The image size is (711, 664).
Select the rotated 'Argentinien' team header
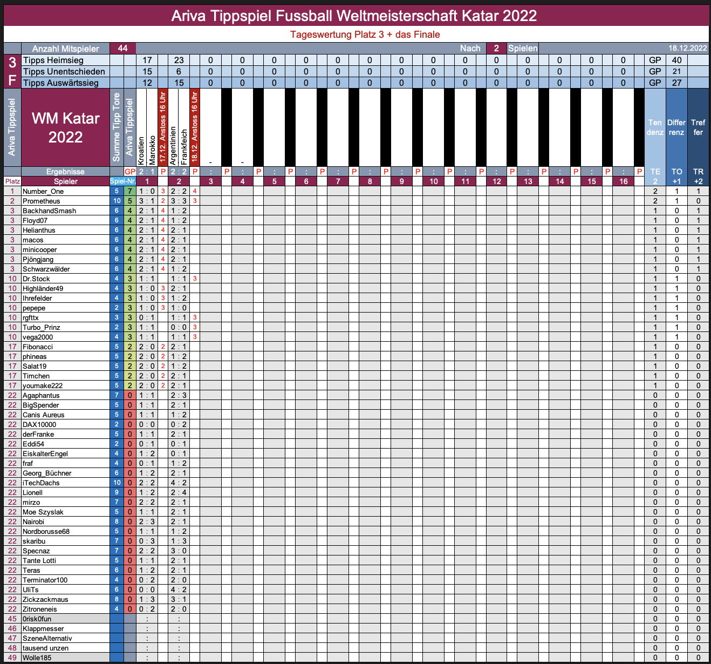[173, 146]
